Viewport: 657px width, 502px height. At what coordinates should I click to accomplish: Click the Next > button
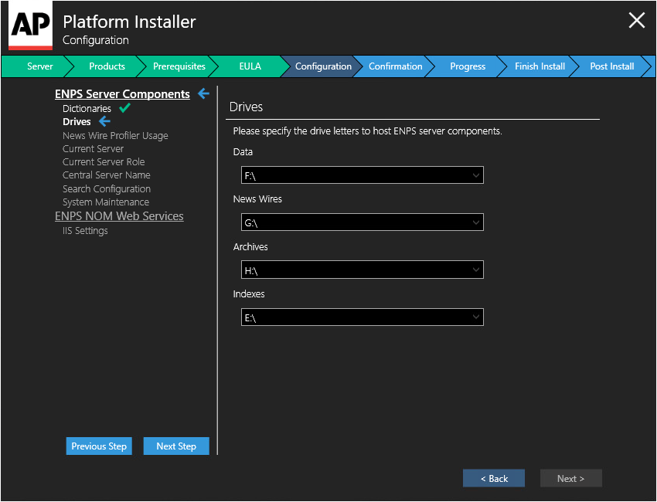point(570,478)
